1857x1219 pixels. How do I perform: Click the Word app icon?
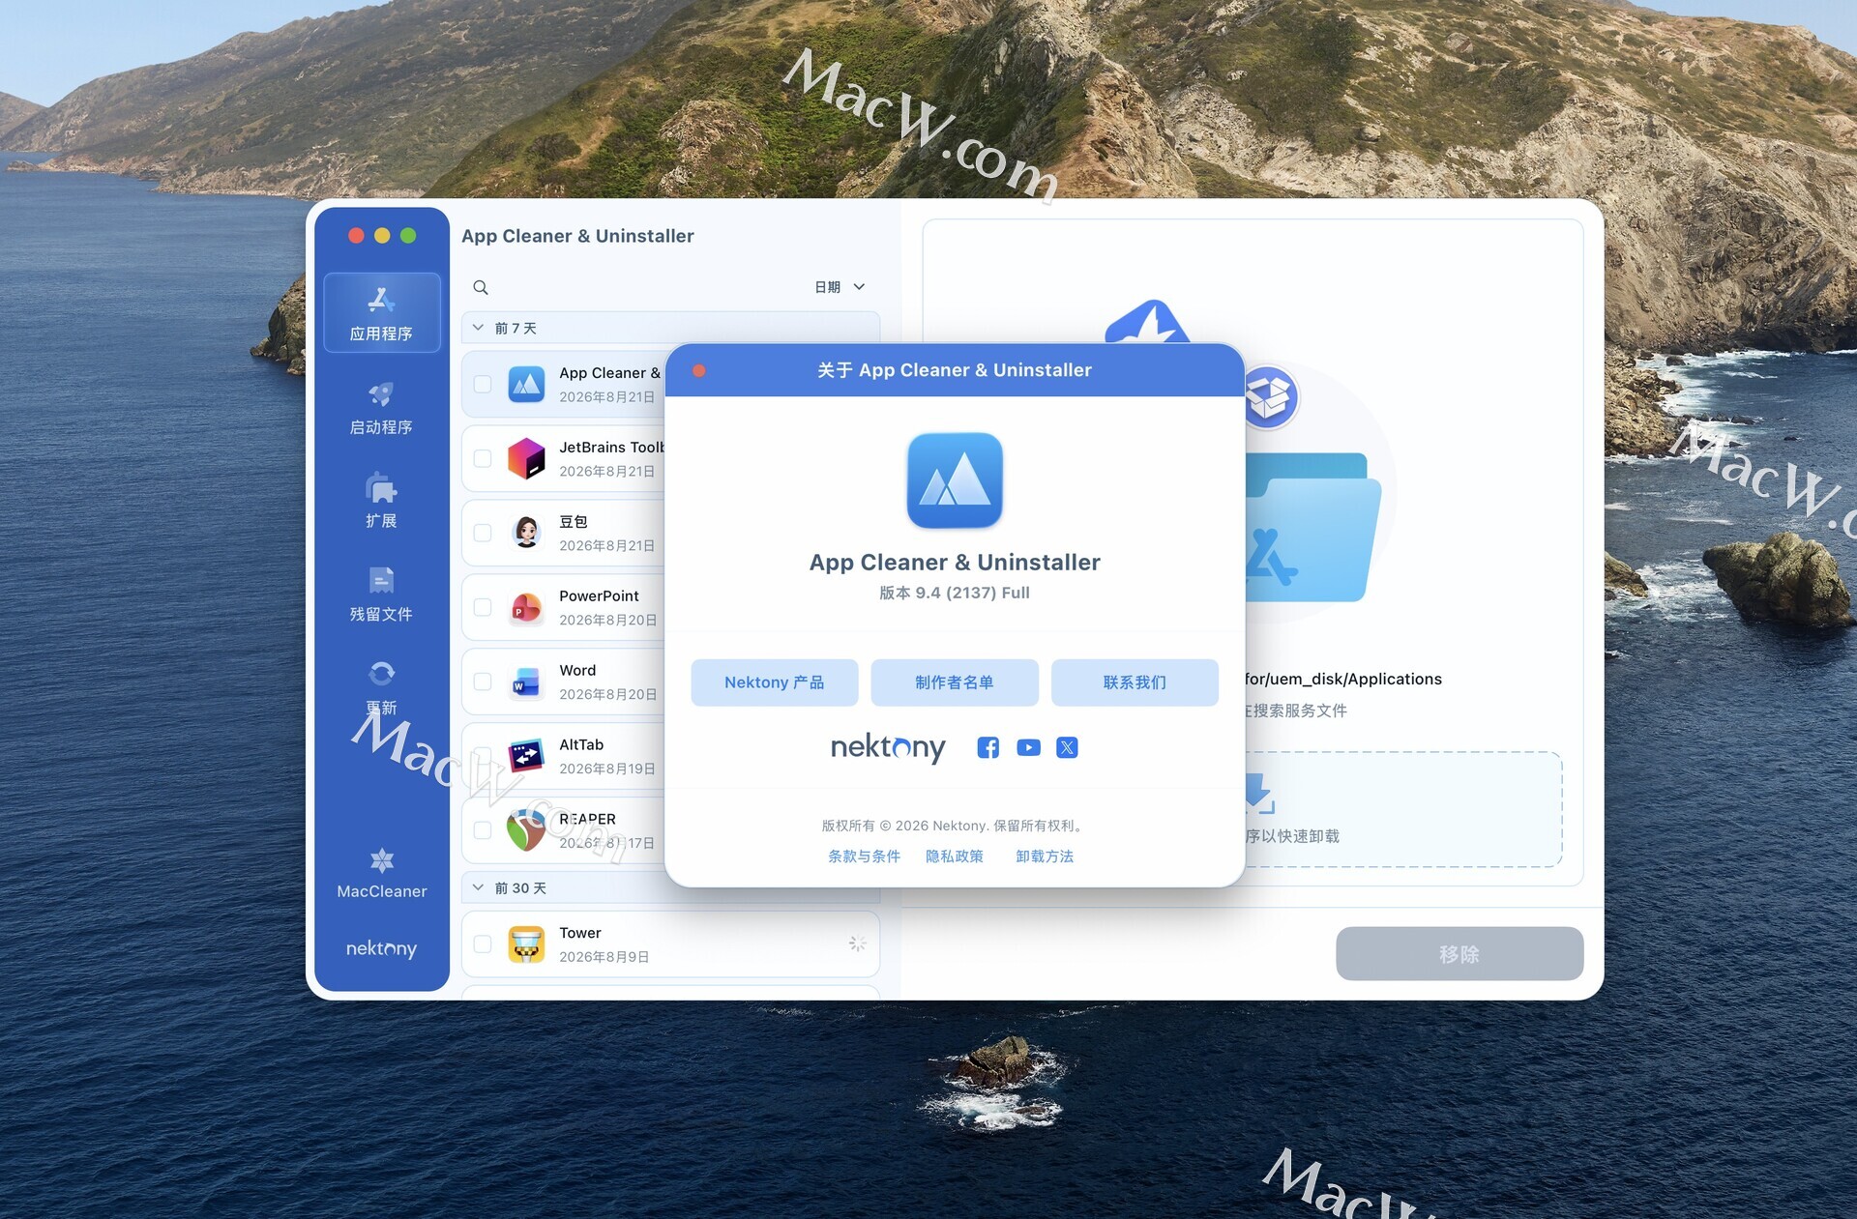coord(526,682)
